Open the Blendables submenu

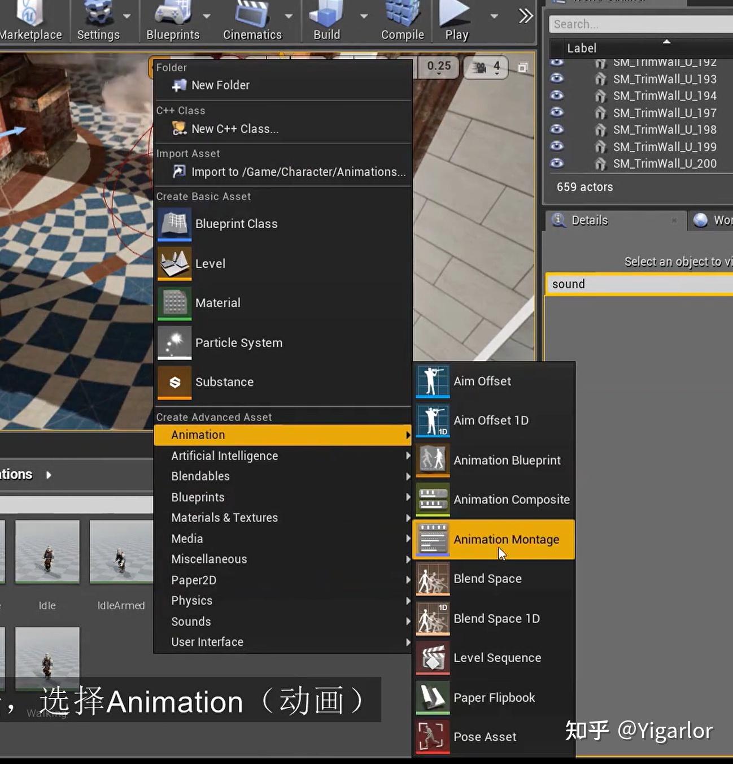pyautogui.click(x=283, y=476)
